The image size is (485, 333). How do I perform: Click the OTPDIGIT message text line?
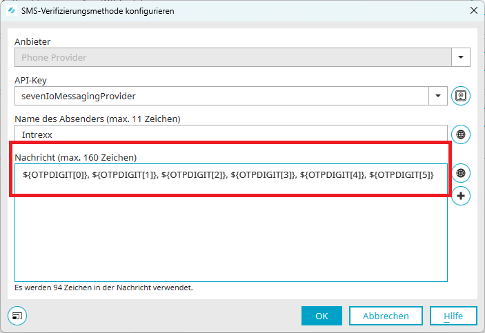228,174
